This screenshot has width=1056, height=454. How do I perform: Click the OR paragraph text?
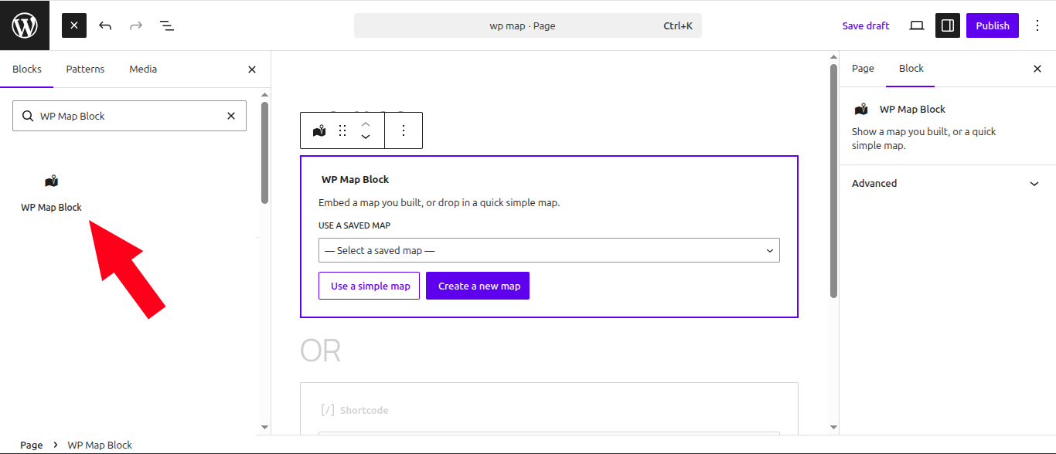pos(321,351)
